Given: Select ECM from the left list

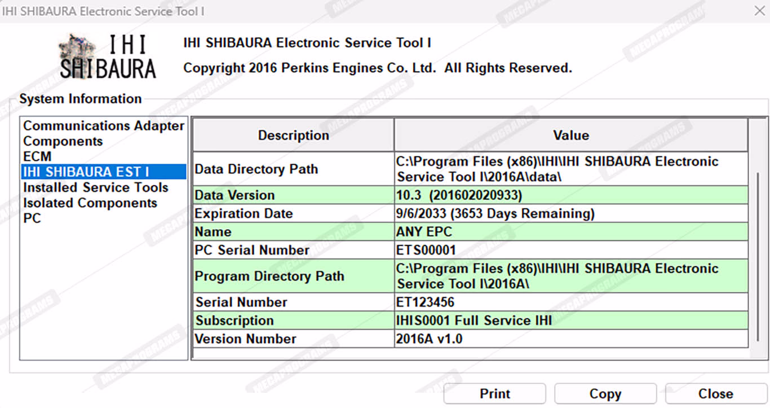Looking at the screenshot, I should [x=37, y=156].
